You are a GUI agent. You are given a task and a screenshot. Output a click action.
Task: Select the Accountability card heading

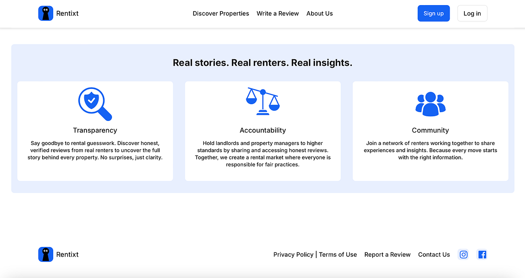point(263,130)
